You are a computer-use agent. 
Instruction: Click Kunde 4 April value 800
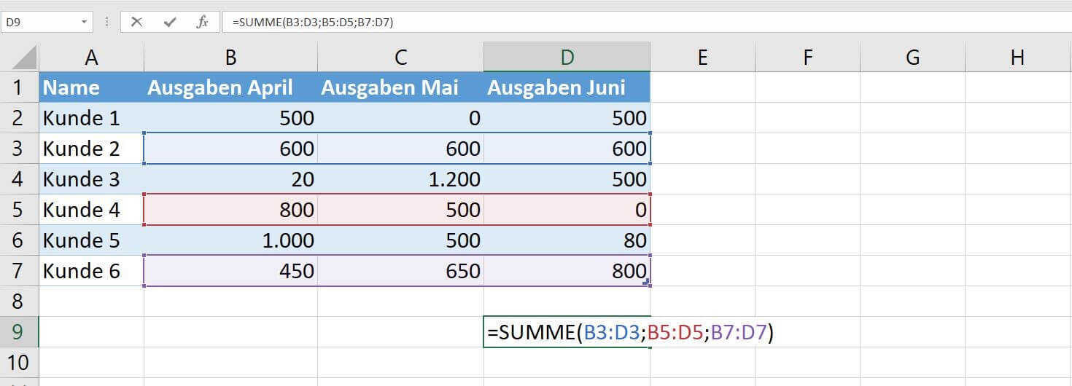tap(230, 210)
